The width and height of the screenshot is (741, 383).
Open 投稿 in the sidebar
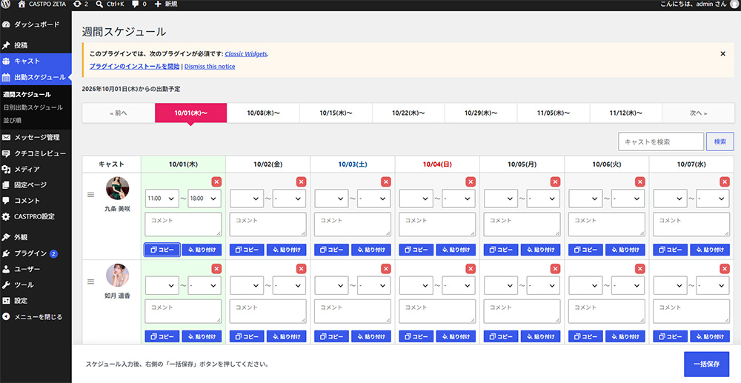coord(36,45)
